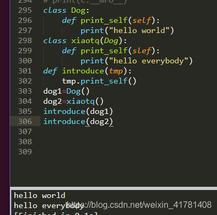Click line number 298 in the gutter
Viewport: 217px width, 215px height.
25,40
